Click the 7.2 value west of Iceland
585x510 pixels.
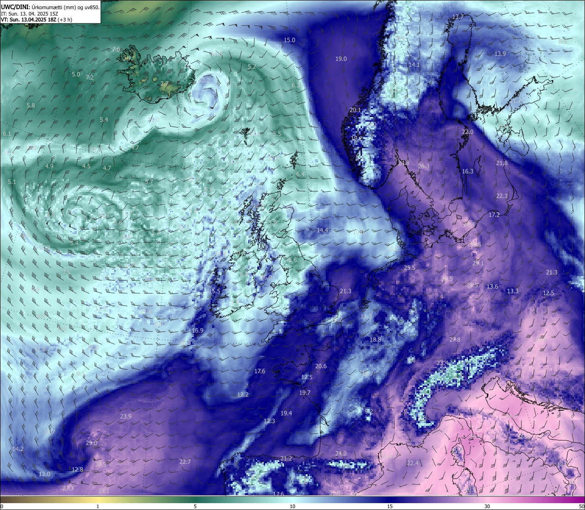pyautogui.click(x=90, y=78)
